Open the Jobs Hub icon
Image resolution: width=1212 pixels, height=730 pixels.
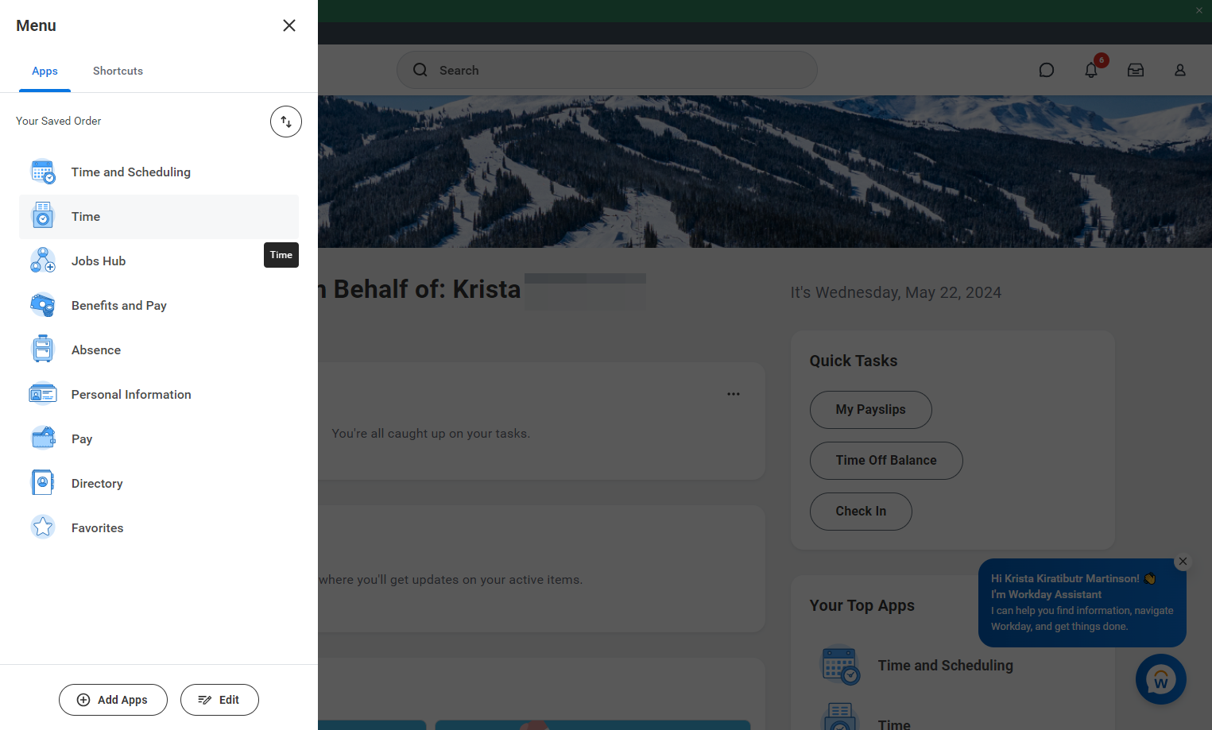point(43,261)
